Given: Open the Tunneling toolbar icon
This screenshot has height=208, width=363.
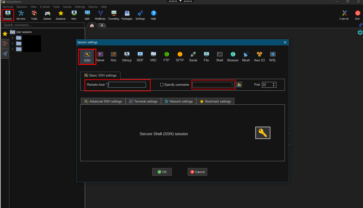Looking at the screenshot, I should click(113, 15).
